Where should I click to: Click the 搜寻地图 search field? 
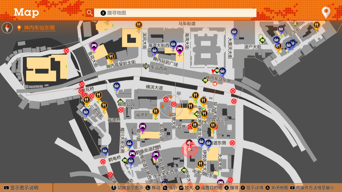[175, 13]
